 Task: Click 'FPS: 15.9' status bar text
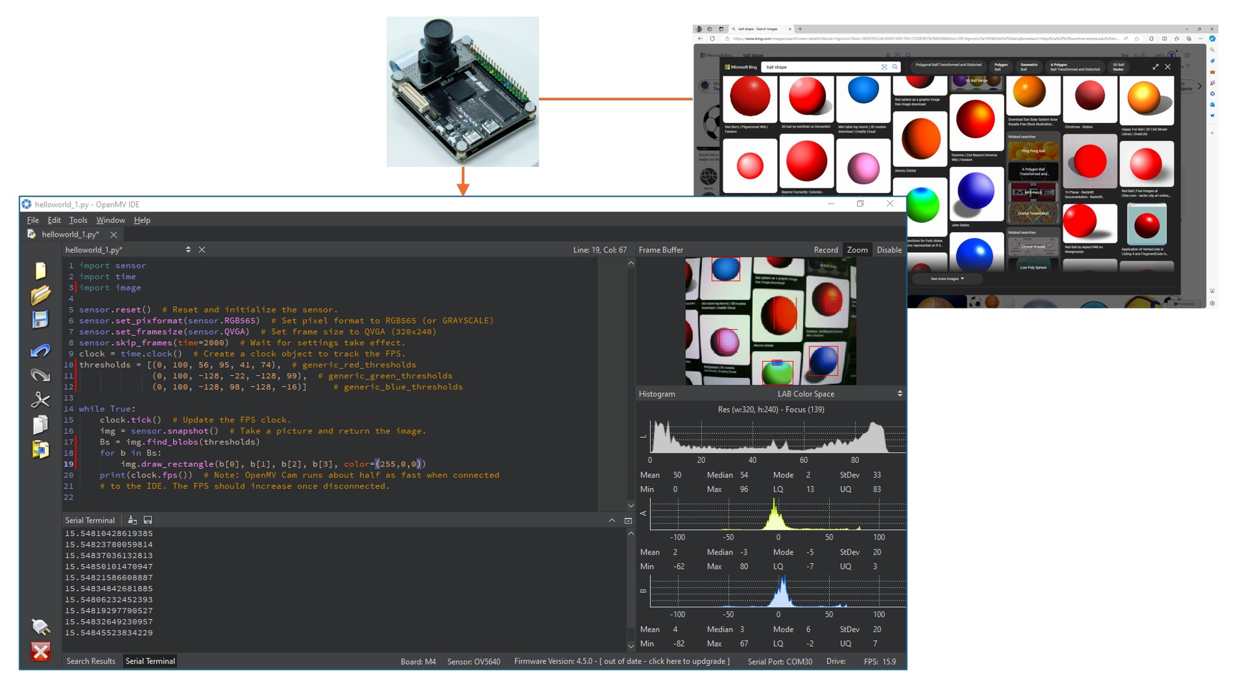(x=880, y=662)
